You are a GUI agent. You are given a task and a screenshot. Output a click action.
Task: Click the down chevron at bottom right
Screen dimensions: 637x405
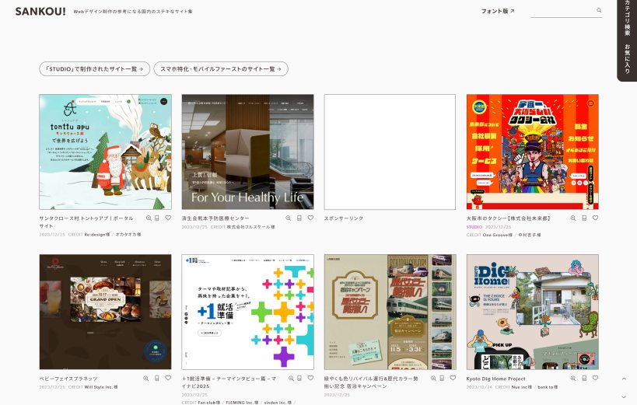click(624, 396)
